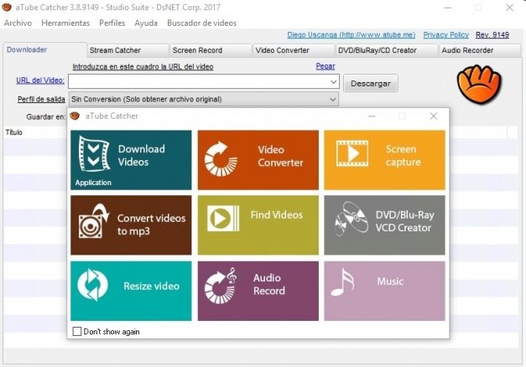
Task: Open the Herramientas menu
Action: coord(65,23)
